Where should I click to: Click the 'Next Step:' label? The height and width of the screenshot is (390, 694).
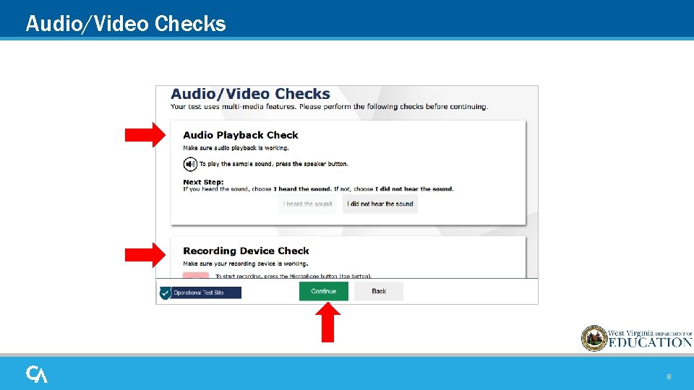coord(203,182)
